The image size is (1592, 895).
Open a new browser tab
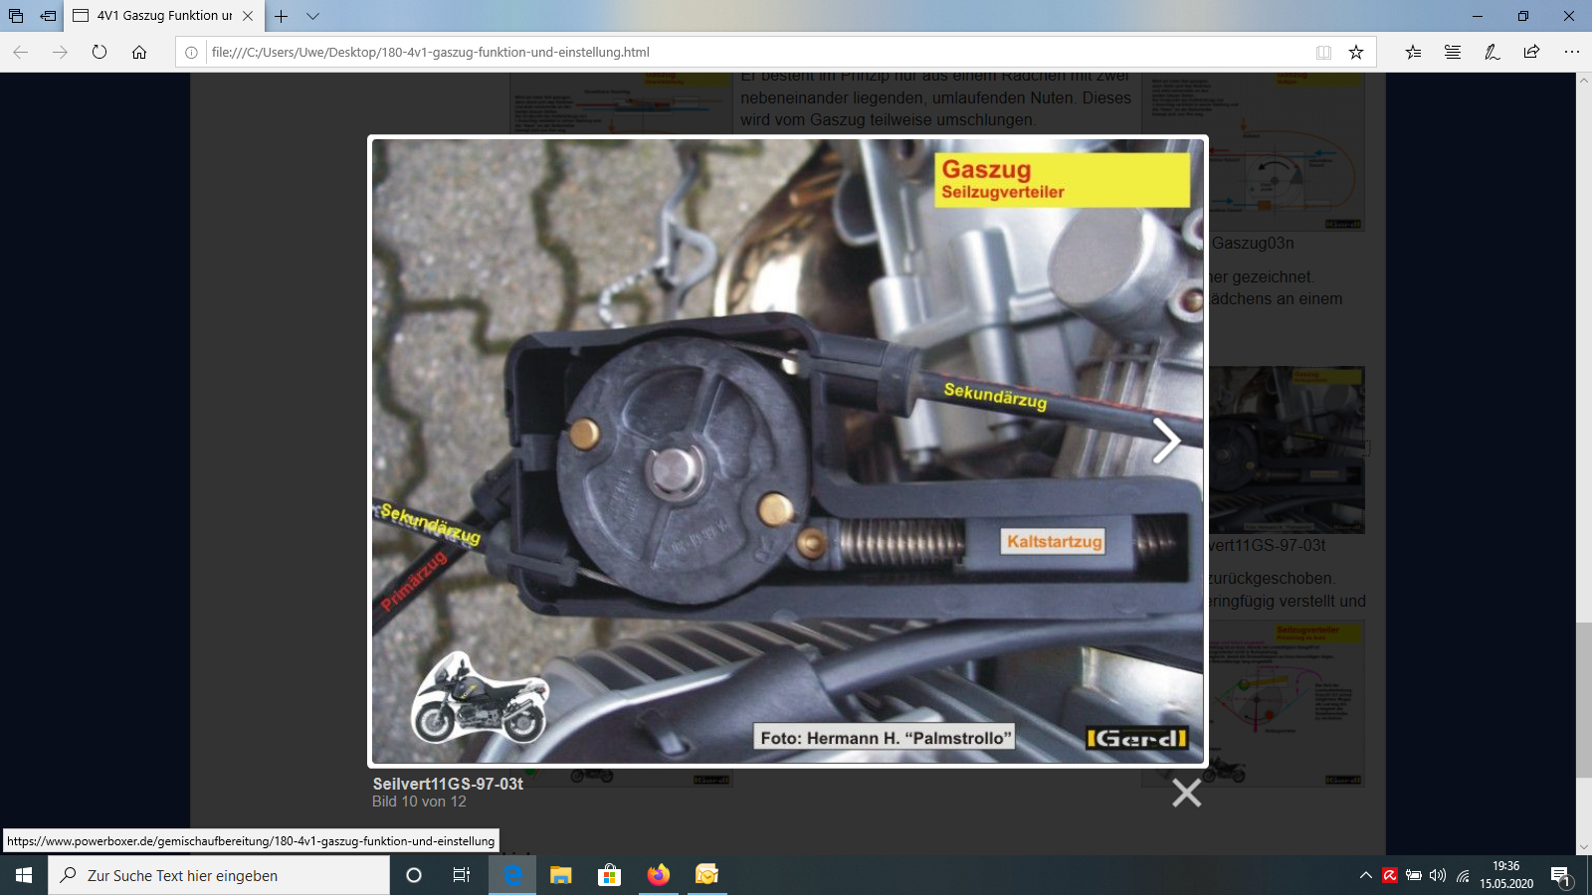(x=282, y=16)
